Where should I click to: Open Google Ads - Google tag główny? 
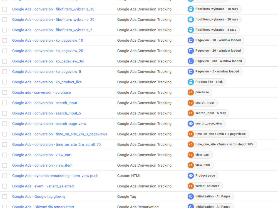click(x=39, y=197)
